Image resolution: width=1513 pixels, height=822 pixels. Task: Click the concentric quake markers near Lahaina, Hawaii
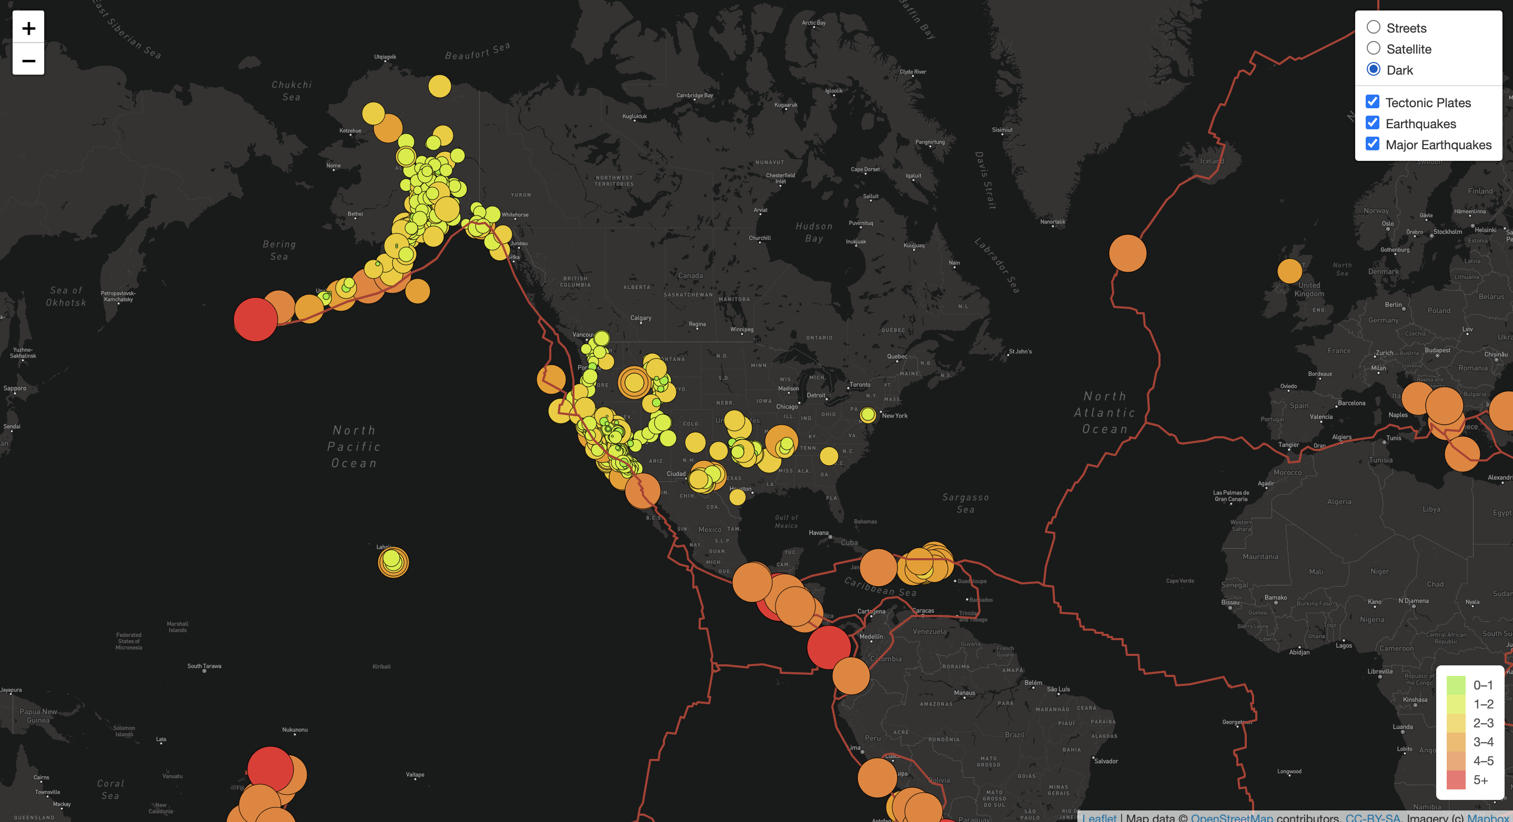pos(393,563)
